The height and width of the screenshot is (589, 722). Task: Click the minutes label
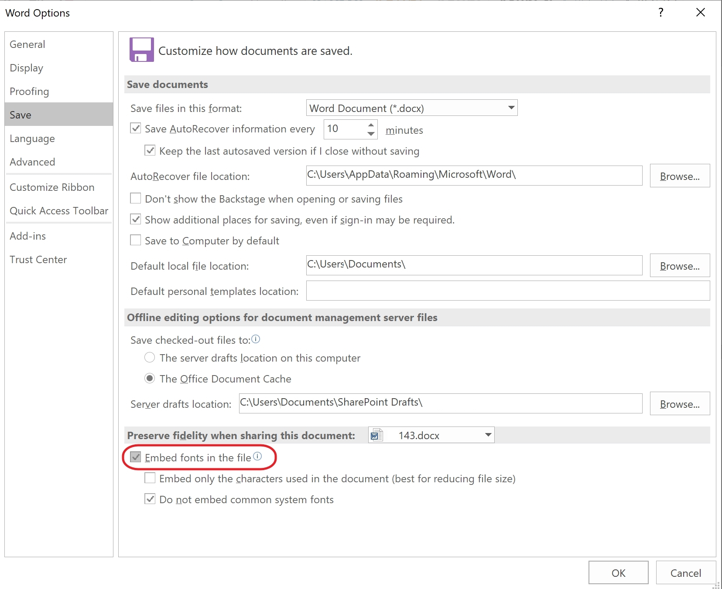[404, 130]
